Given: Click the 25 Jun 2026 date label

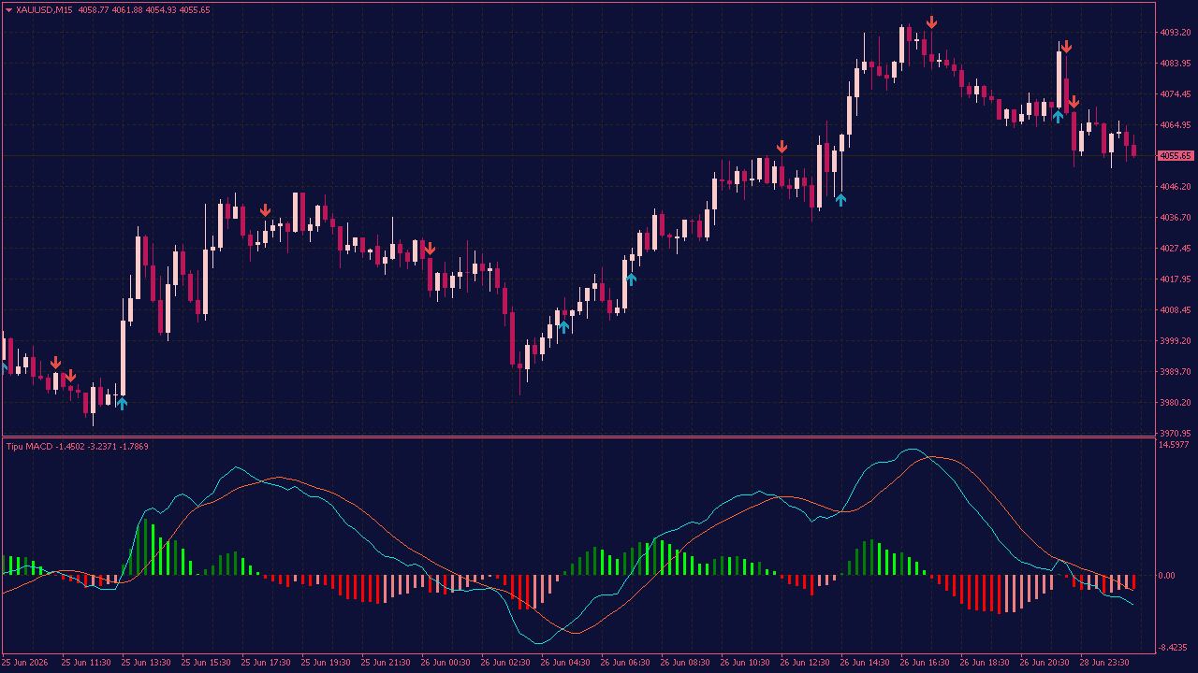Looking at the screenshot, I should click(26, 663).
